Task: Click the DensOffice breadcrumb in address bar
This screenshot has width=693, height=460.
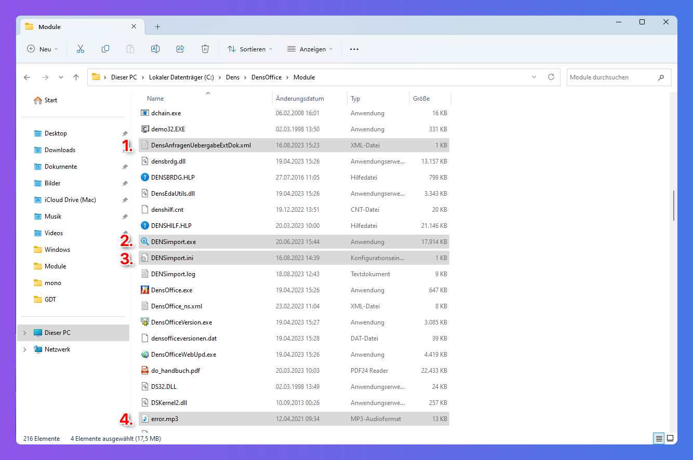Action: coord(266,77)
